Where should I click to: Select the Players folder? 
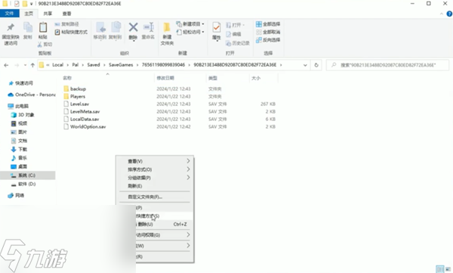(78, 96)
